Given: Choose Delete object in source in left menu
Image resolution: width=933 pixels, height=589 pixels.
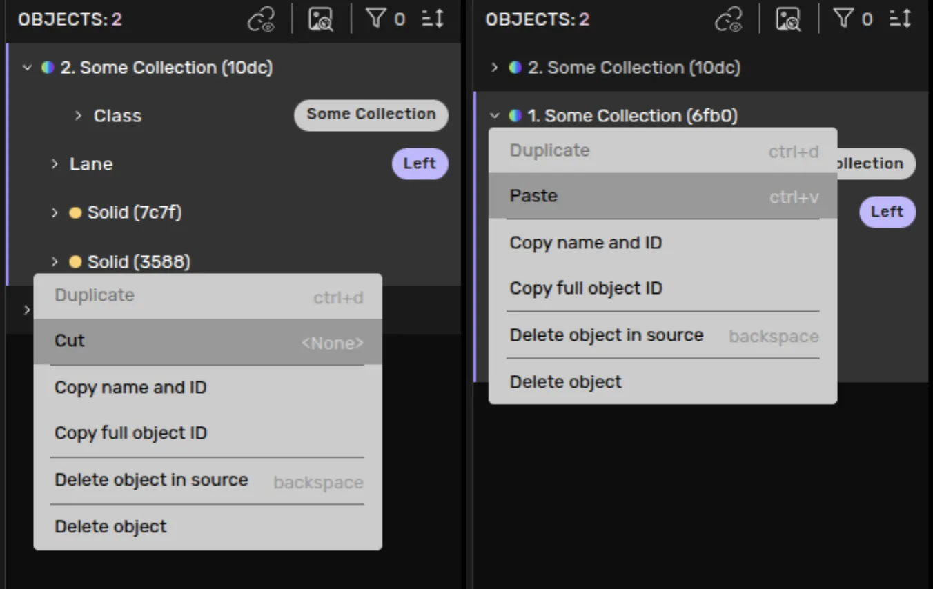Looking at the screenshot, I should pyautogui.click(x=208, y=481).
